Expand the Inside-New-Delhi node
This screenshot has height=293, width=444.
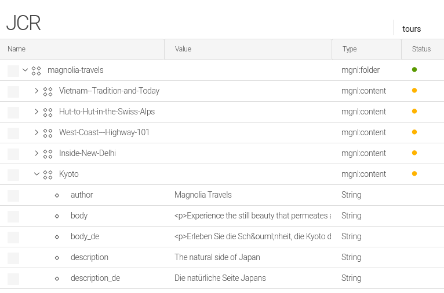pos(37,153)
